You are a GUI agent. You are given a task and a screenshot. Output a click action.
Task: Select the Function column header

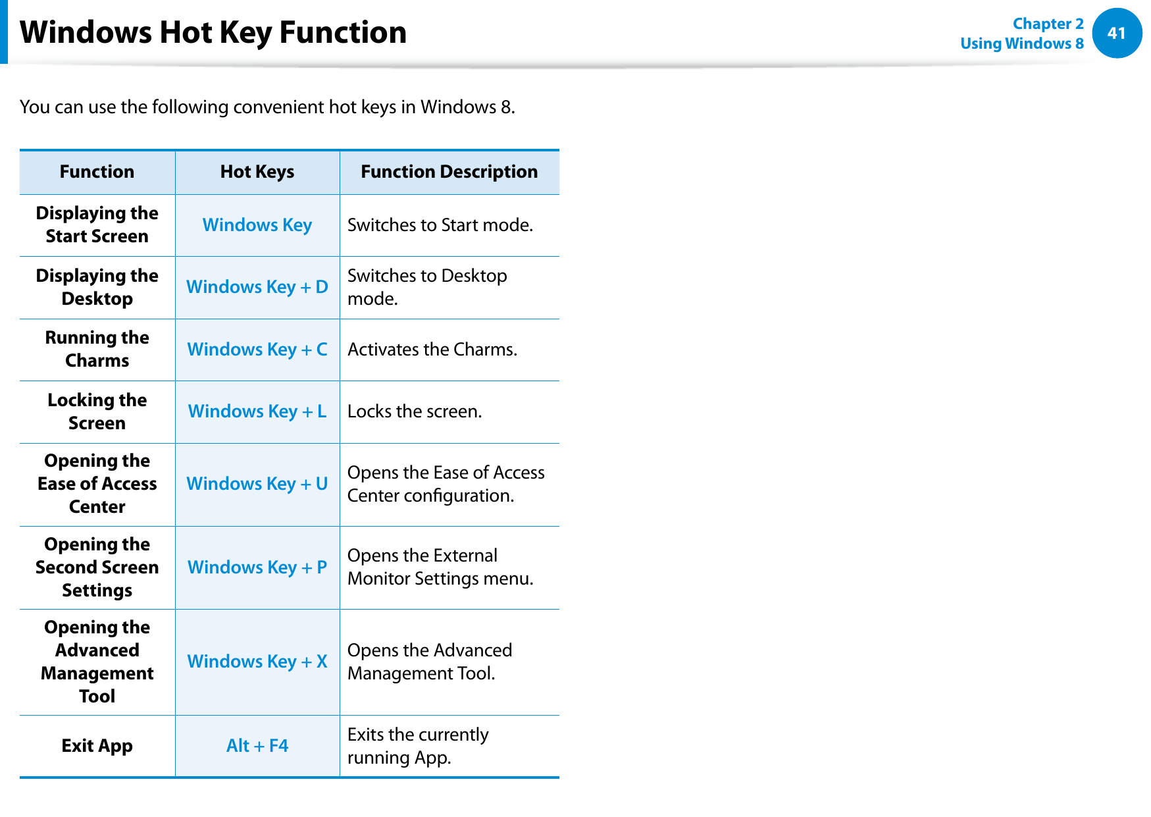click(x=97, y=172)
